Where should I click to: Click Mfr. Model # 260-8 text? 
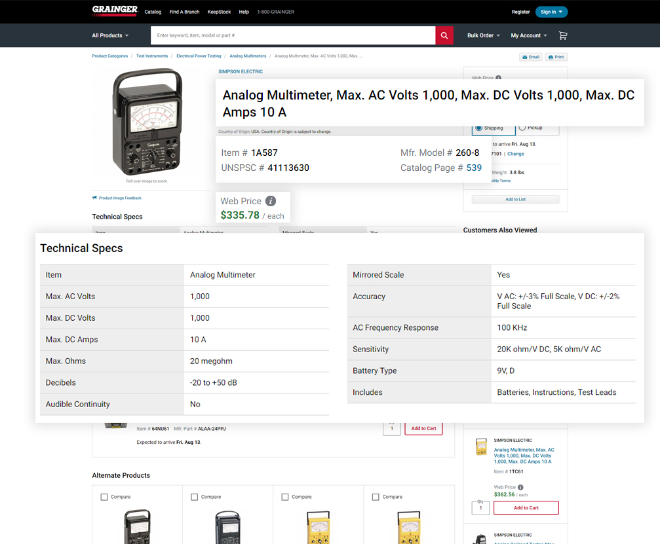[x=439, y=153]
